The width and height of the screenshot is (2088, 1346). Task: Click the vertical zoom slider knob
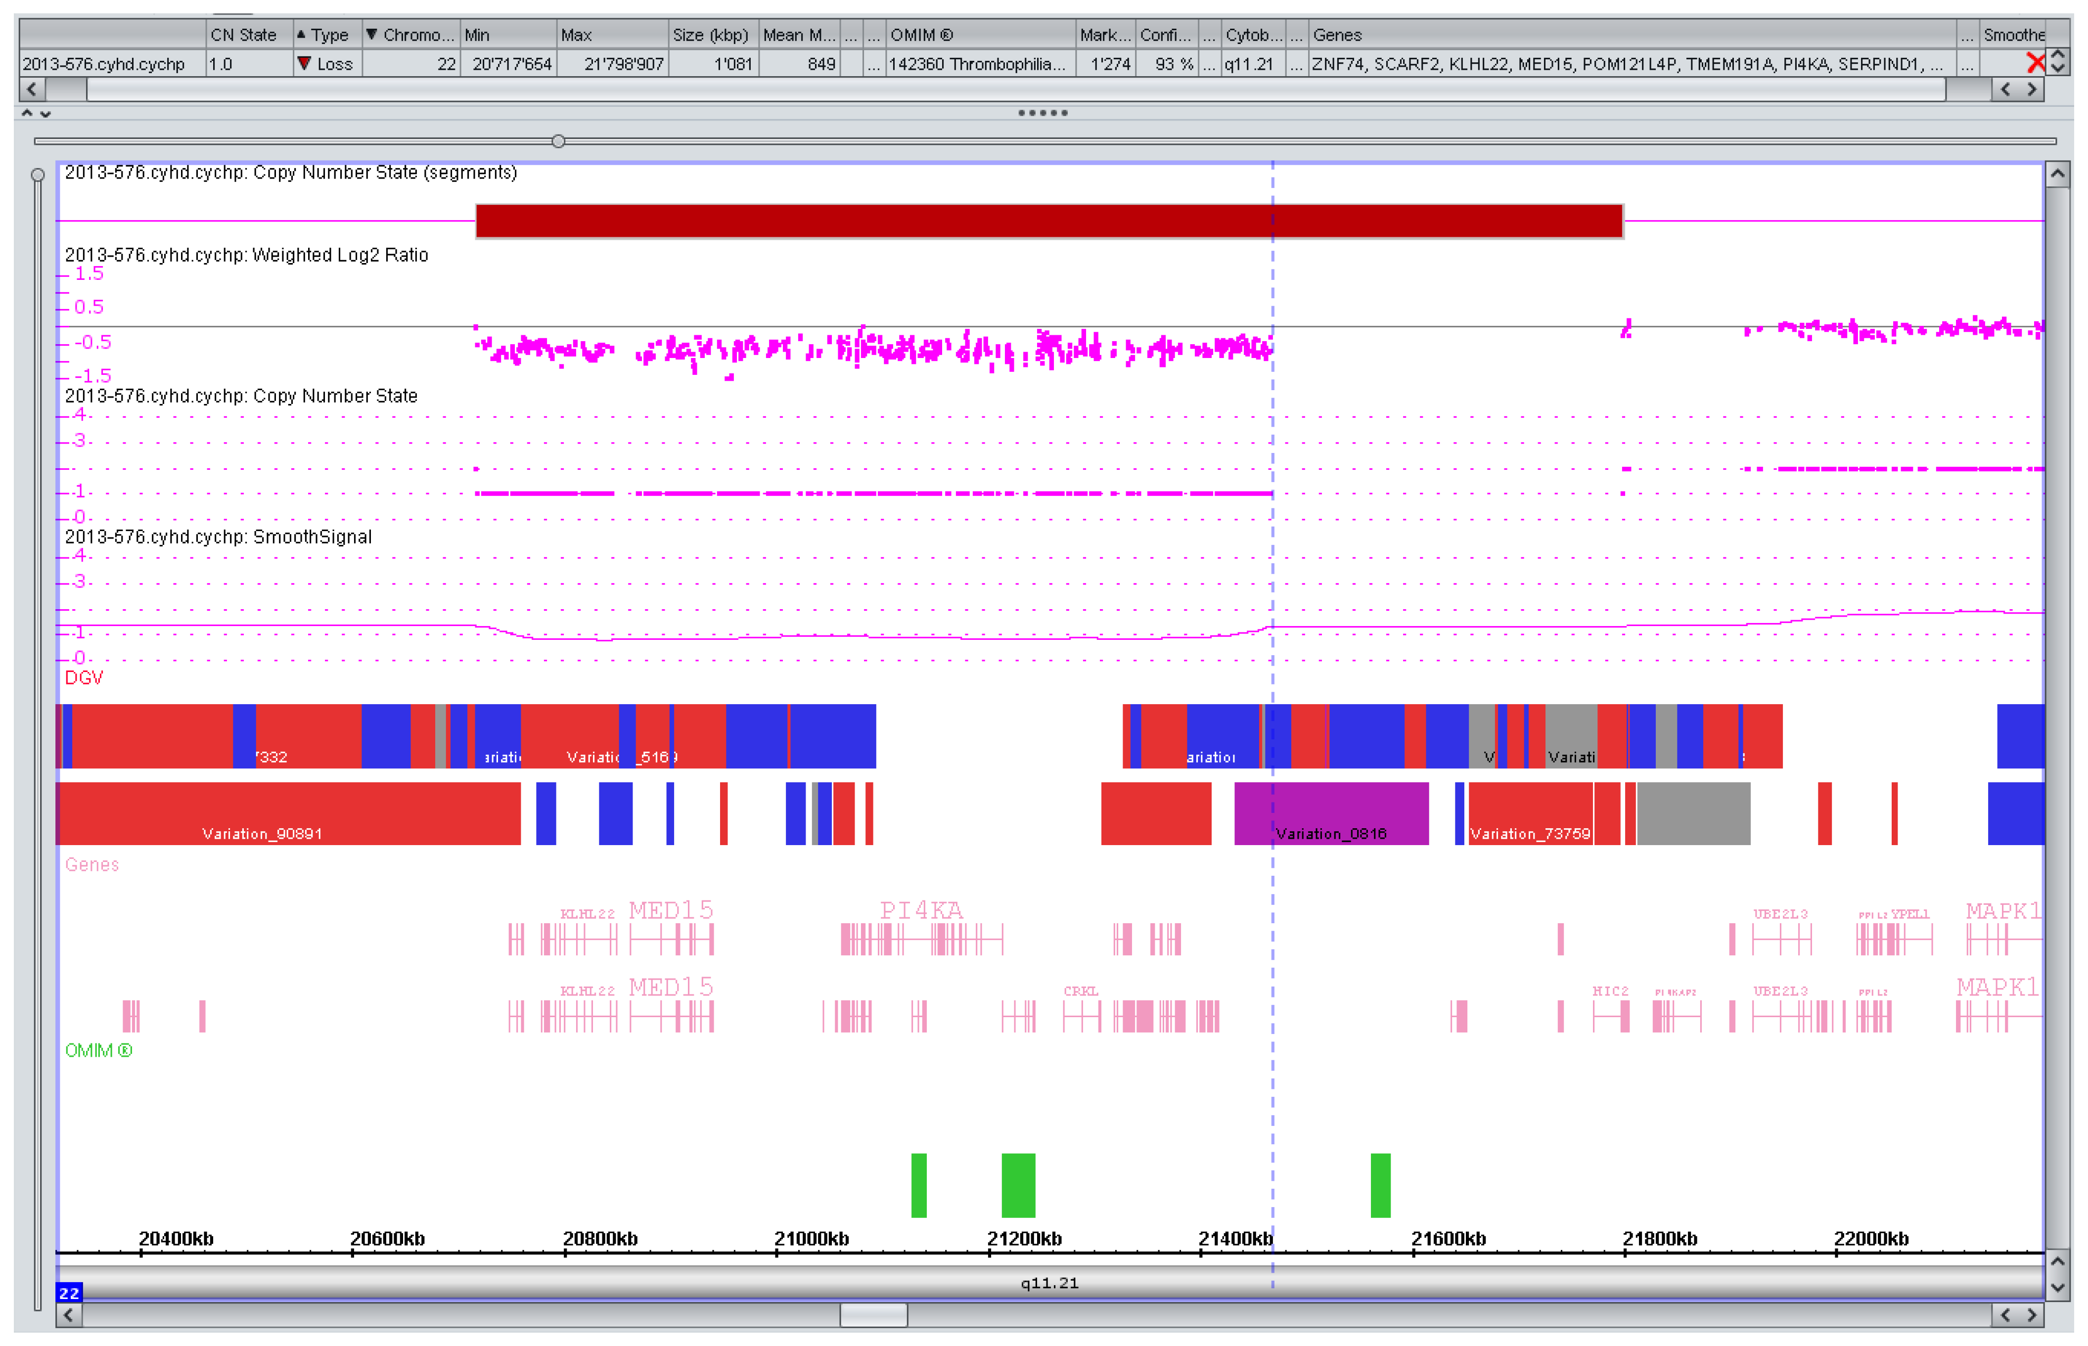pos(38,175)
